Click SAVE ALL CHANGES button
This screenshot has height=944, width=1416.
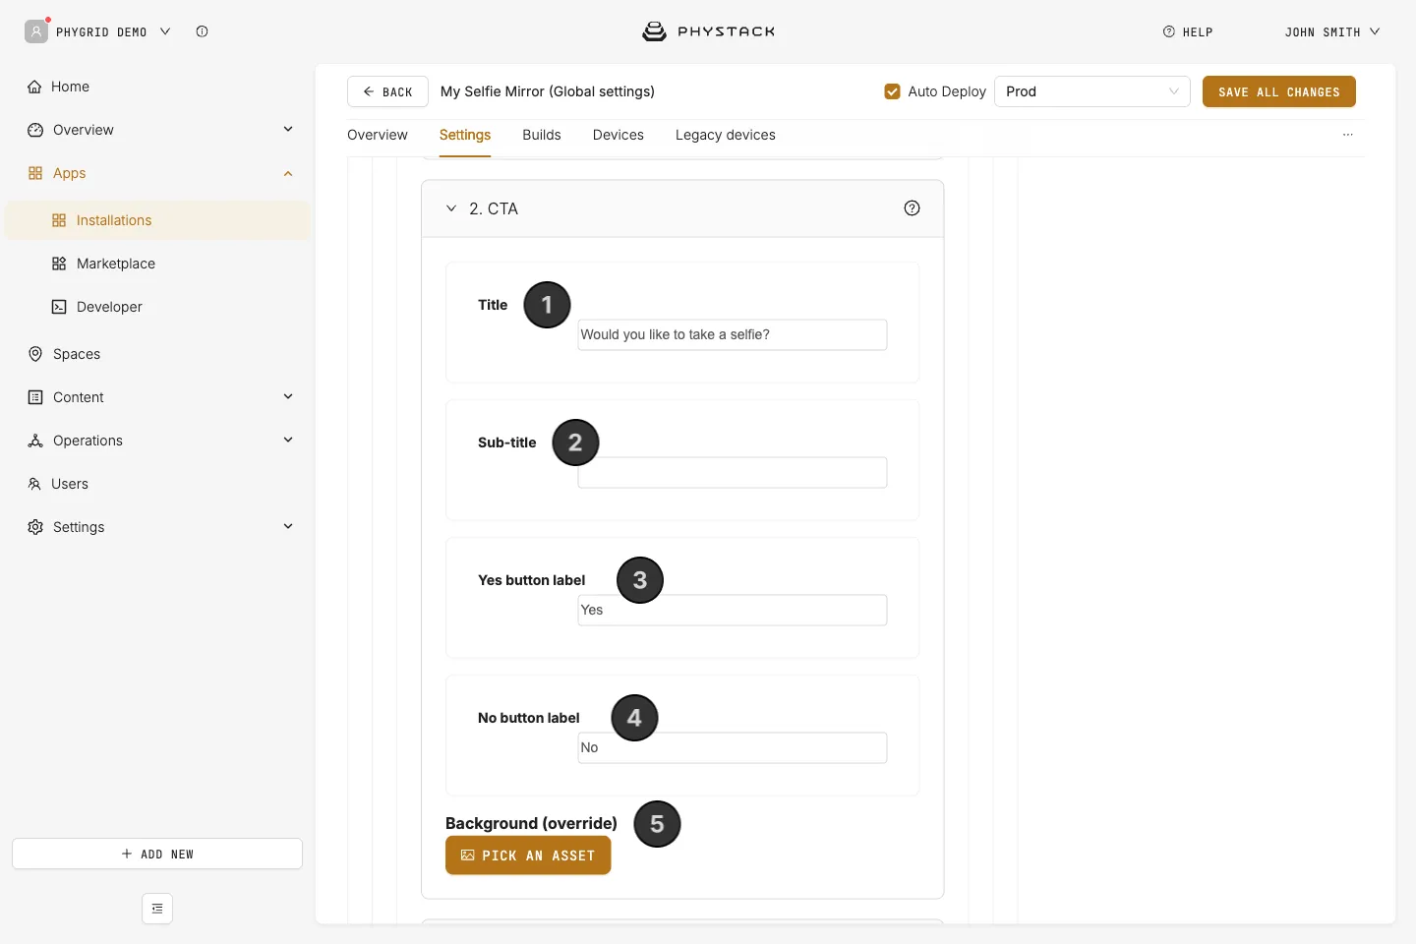click(1279, 91)
